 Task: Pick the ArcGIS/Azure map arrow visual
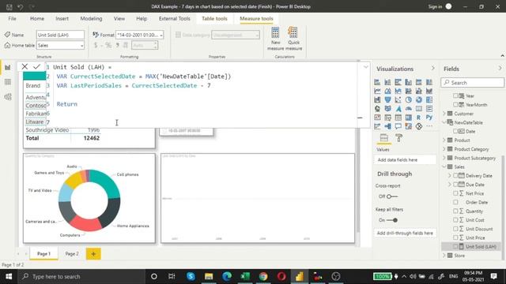click(398, 109)
